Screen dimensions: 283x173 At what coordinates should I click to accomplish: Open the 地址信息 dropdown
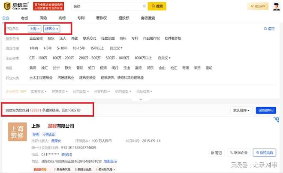click(x=144, y=91)
